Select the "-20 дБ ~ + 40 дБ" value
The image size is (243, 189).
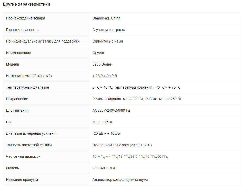106,133
